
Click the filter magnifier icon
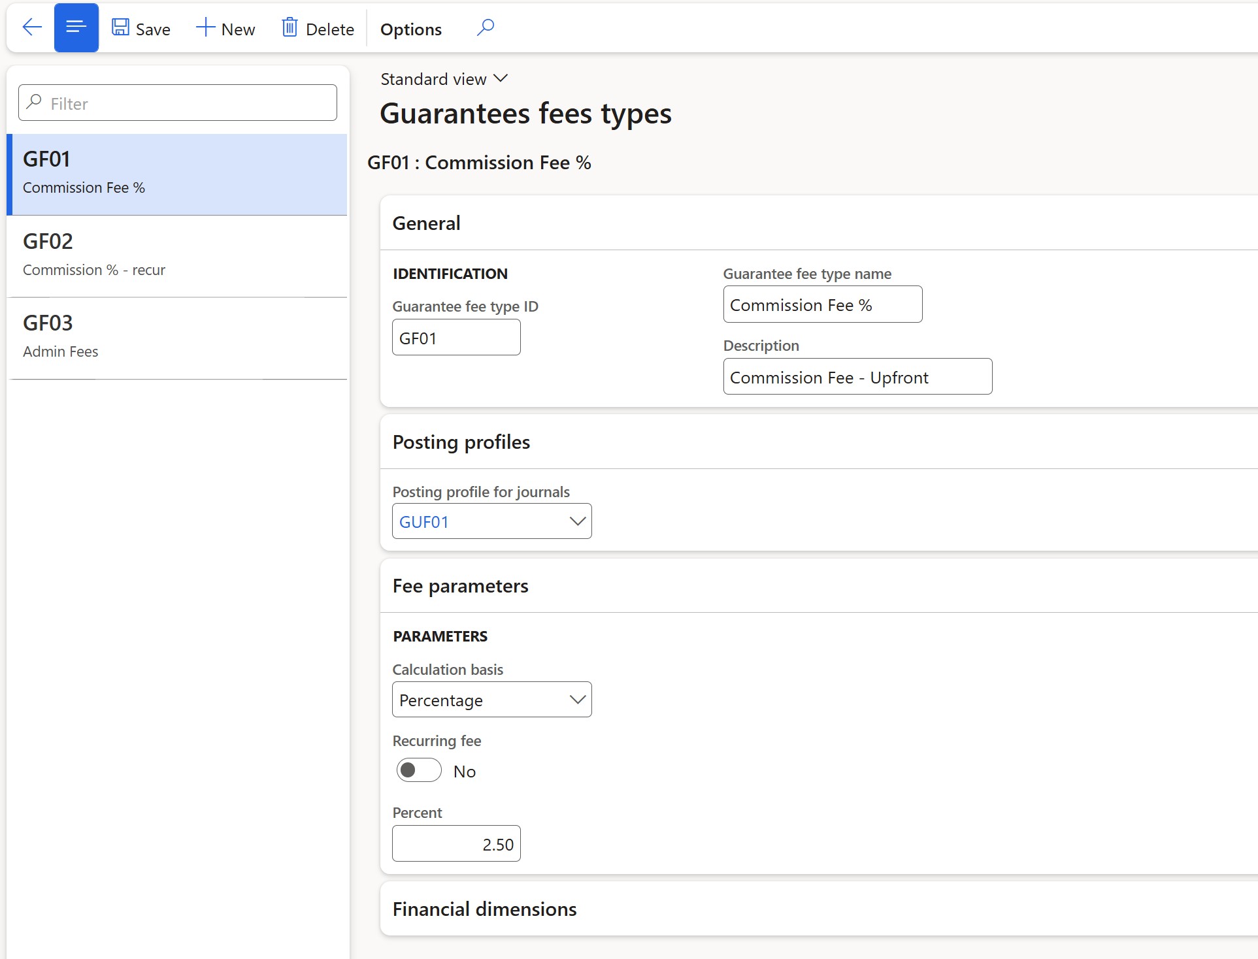click(34, 103)
